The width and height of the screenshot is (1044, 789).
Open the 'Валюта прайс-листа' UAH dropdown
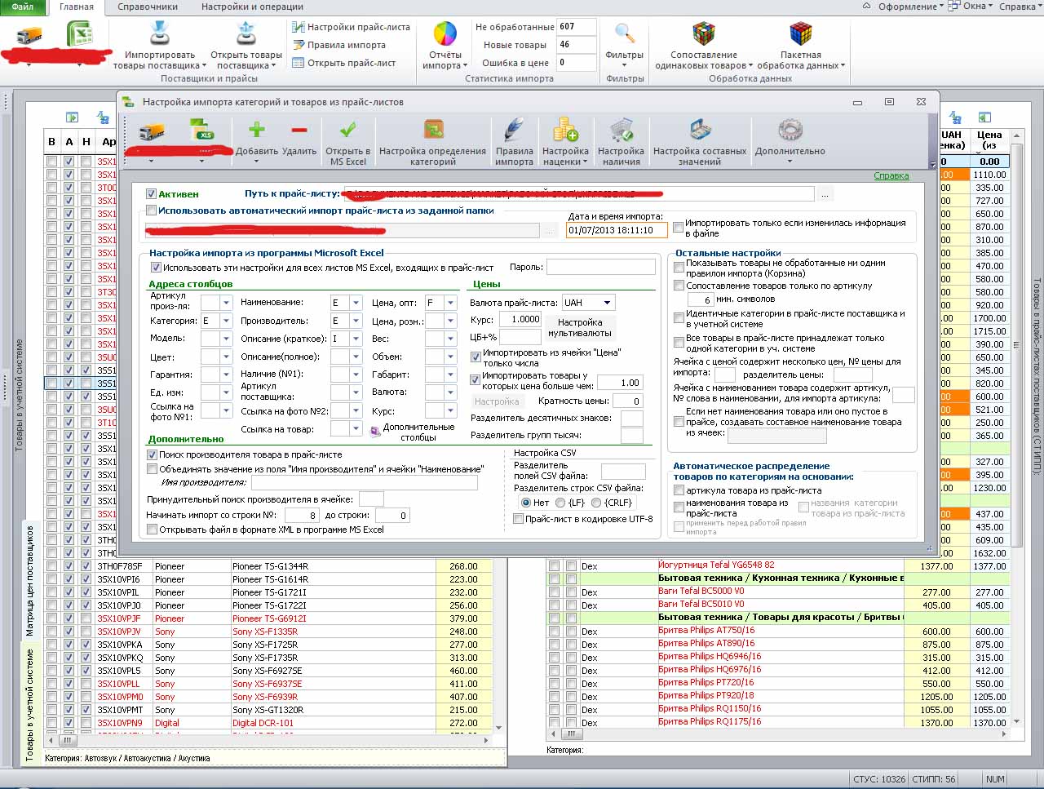(608, 303)
